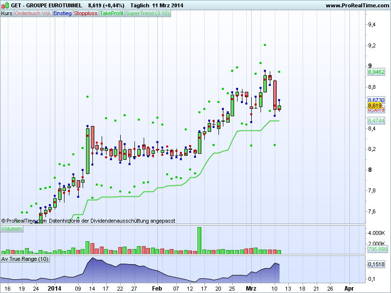Click the candlestick chart icon beside GET title

[5, 5]
